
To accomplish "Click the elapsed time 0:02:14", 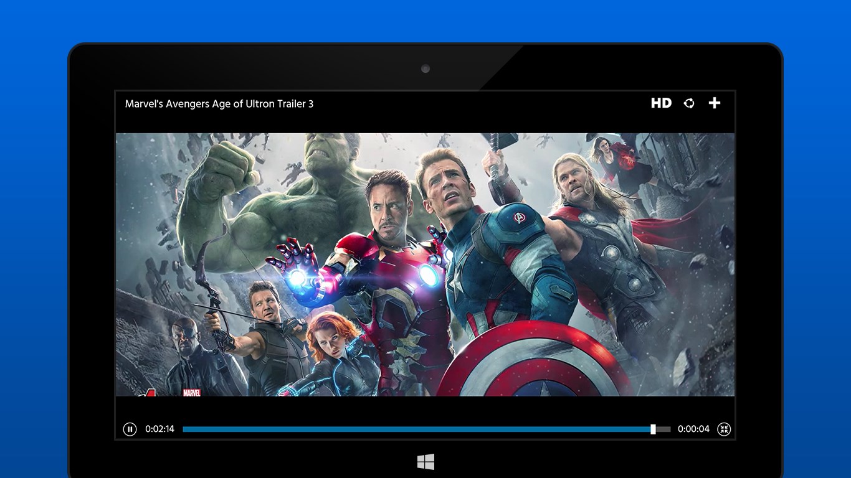I will tap(159, 429).
